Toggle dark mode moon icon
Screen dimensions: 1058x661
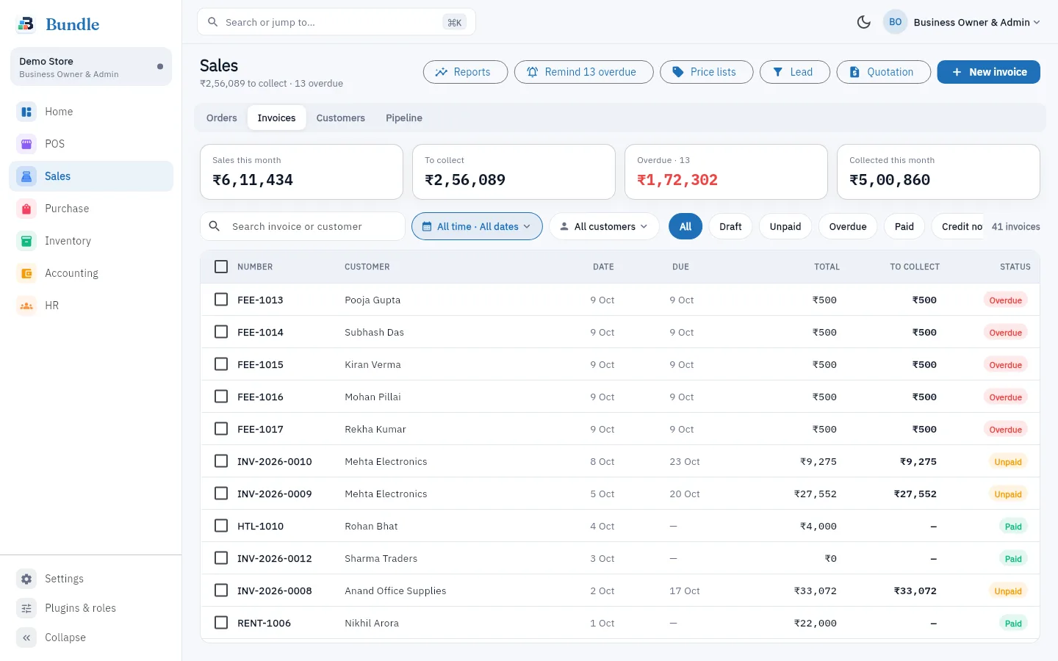(864, 22)
